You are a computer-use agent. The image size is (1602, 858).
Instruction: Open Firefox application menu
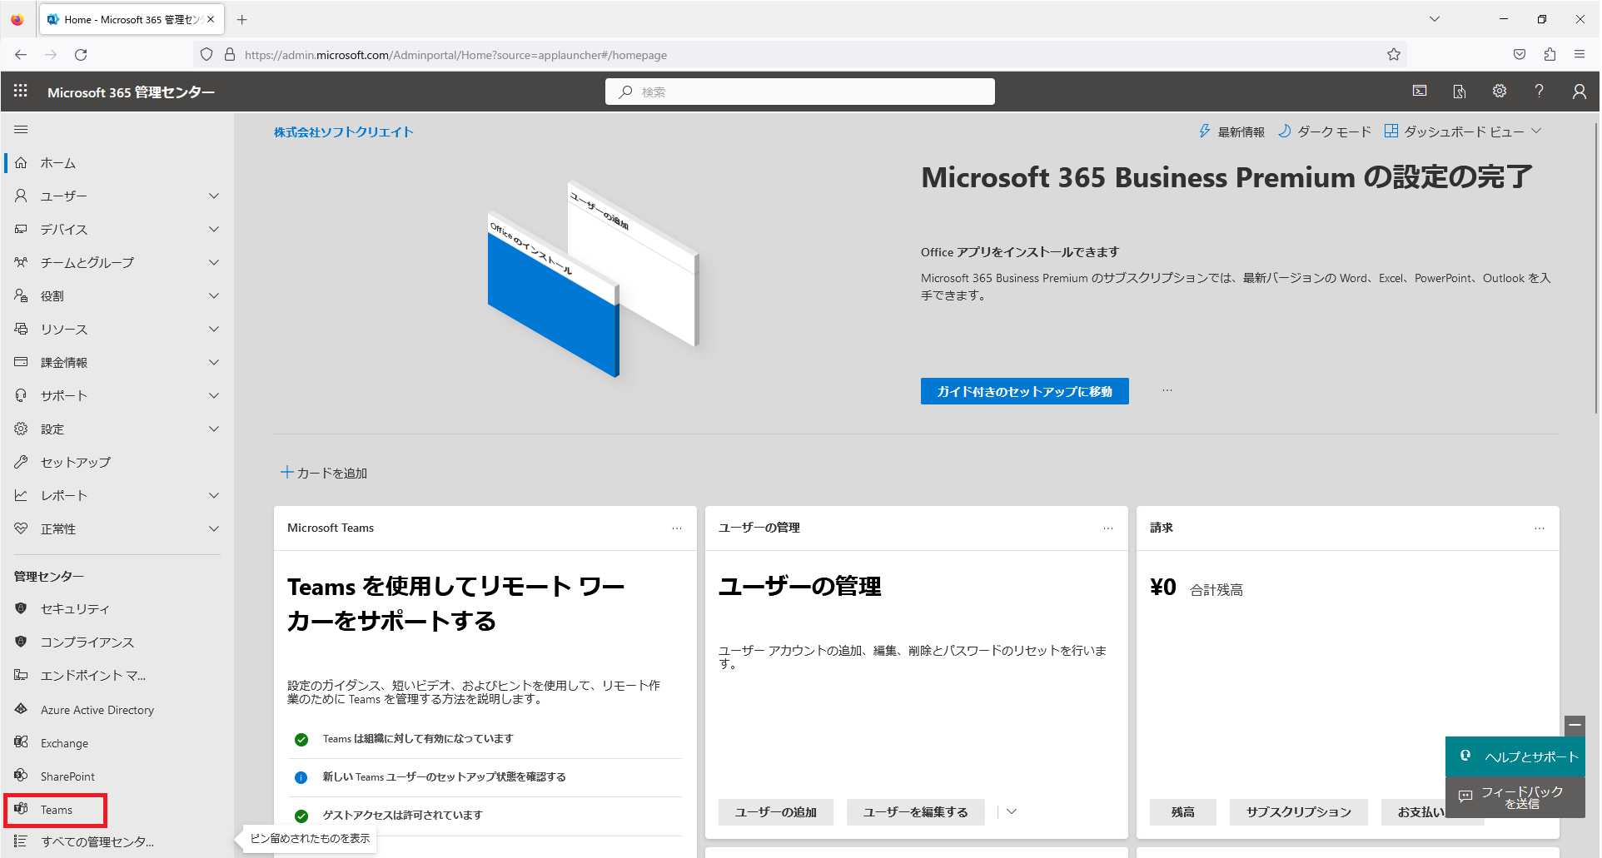pyautogui.click(x=1580, y=55)
